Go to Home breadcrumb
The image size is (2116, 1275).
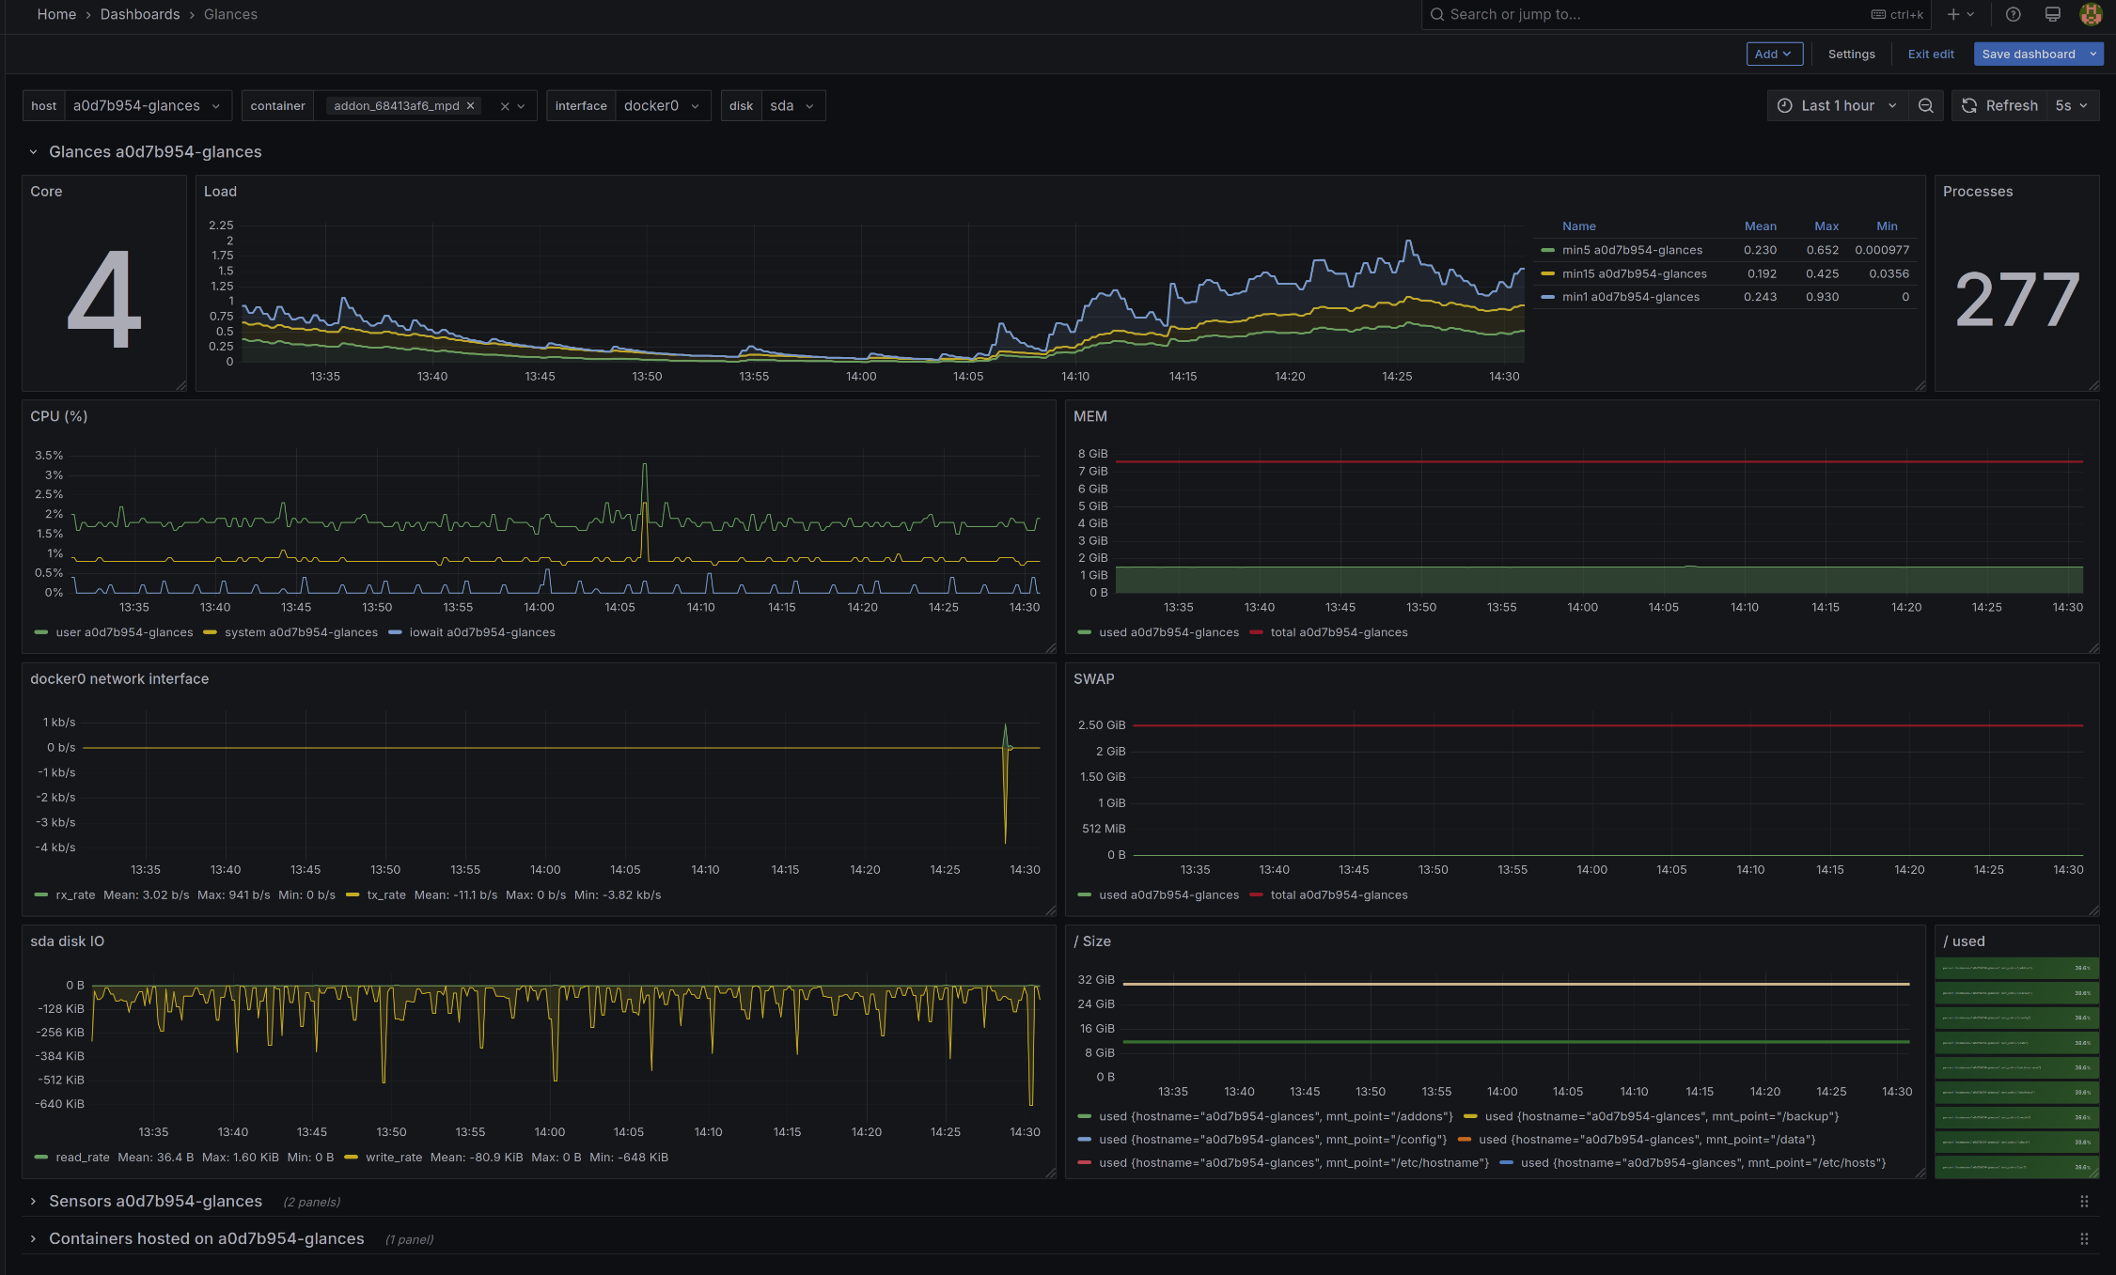pyautogui.click(x=56, y=14)
